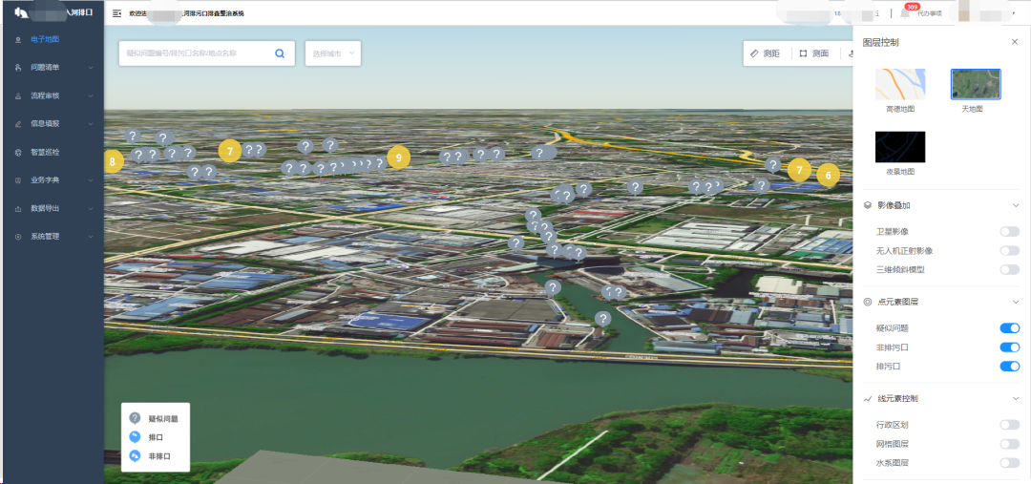Collapse the 点元素图层 section chevron

pos(1015,302)
